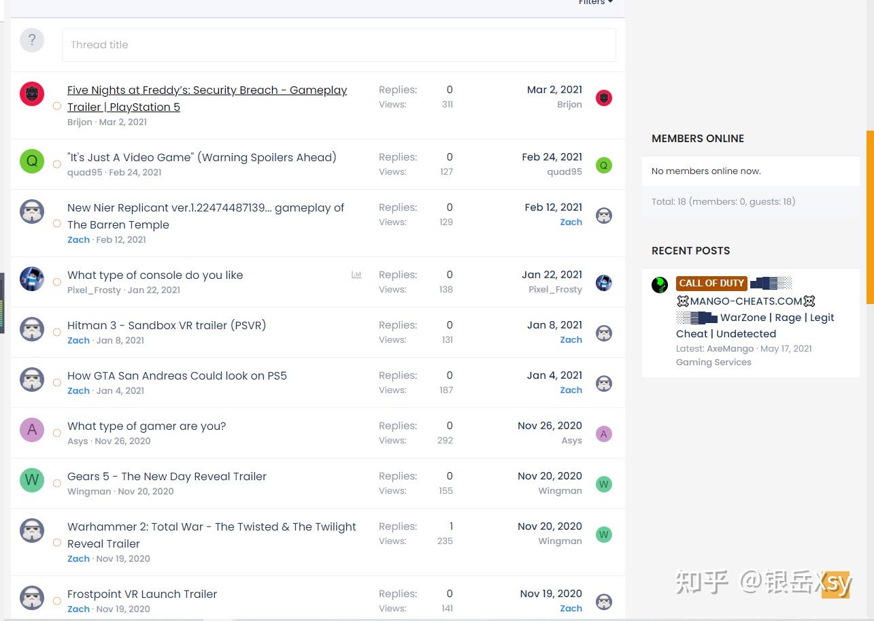Click Zach username under Nier Replicant thread
The height and width of the screenshot is (621, 874).
(78, 239)
